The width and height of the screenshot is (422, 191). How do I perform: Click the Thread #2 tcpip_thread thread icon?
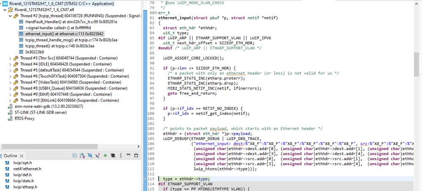[x=16, y=16]
